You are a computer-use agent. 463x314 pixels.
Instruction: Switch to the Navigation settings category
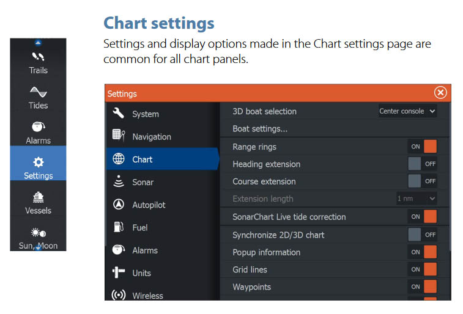click(151, 137)
